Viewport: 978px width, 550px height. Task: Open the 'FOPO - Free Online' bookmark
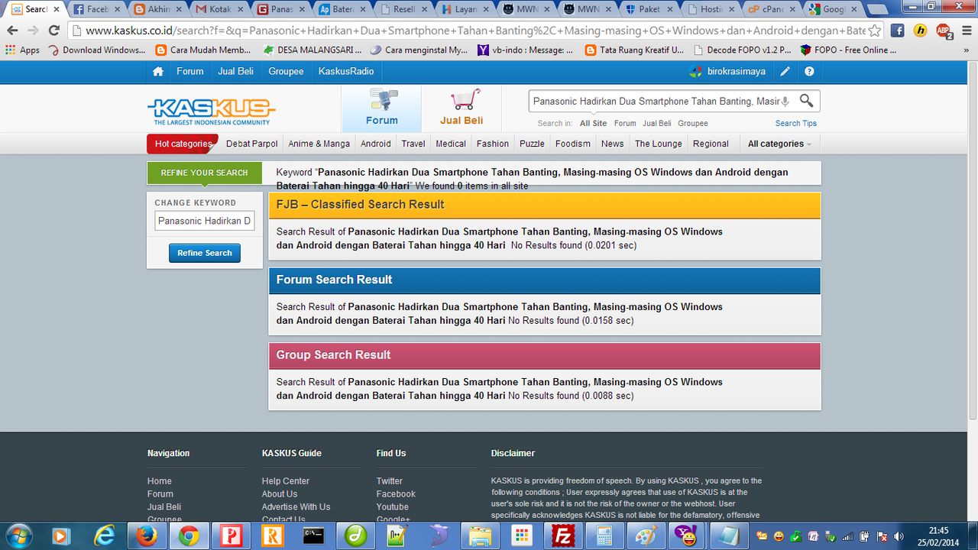pos(847,50)
